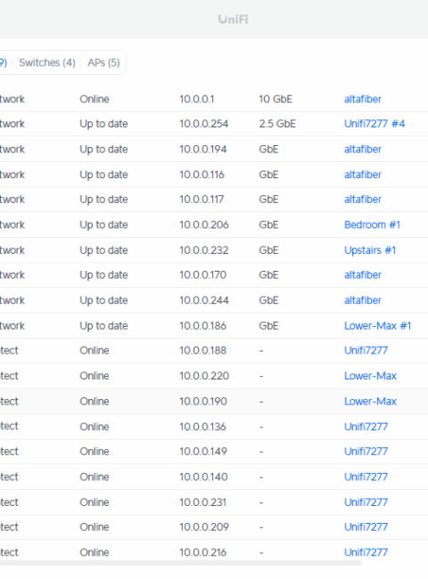Image resolution: width=428 pixels, height=579 pixels.
Task: Open the Unifi7277 #4 uplink link
Action: (374, 124)
